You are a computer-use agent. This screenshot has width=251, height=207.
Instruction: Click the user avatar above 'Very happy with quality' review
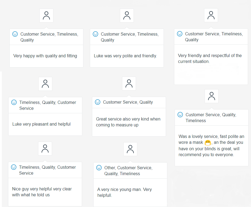[x=46, y=16]
